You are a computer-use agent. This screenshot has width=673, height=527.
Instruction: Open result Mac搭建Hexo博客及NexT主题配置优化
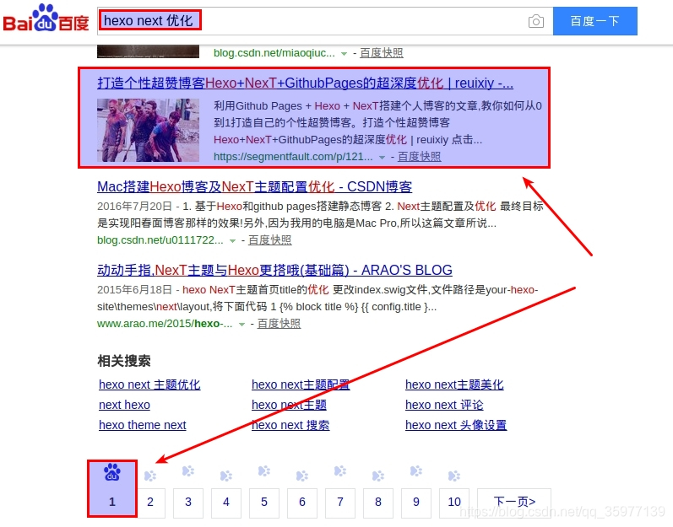[254, 186]
